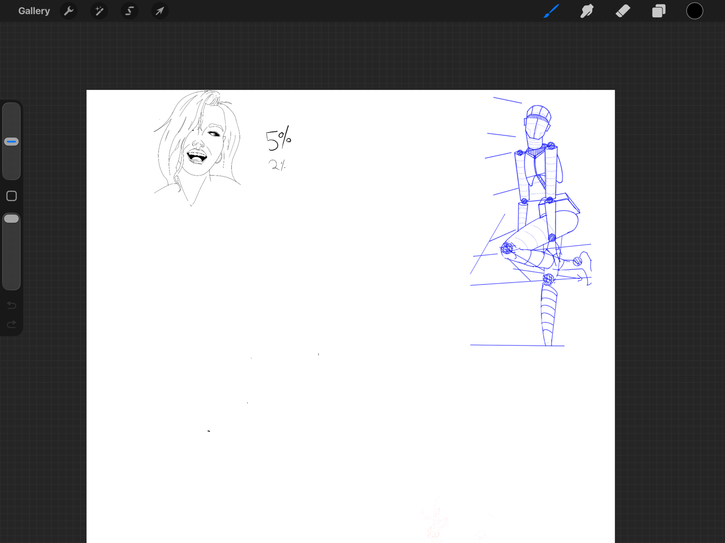
Task: Redo the last undone stroke
Action: pos(11,325)
